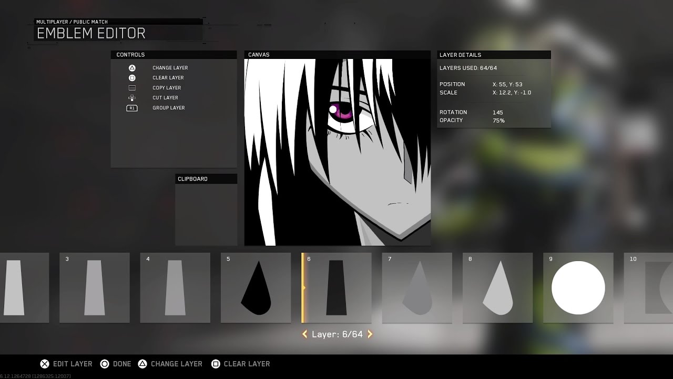Select layer 7 gray teardrop thumbnail
The width and height of the screenshot is (673, 379).
tap(417, 288)
